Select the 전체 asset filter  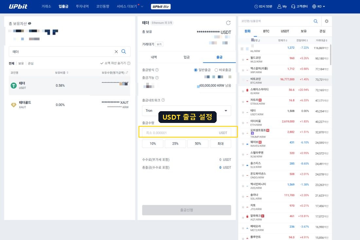tap(11, 63)
